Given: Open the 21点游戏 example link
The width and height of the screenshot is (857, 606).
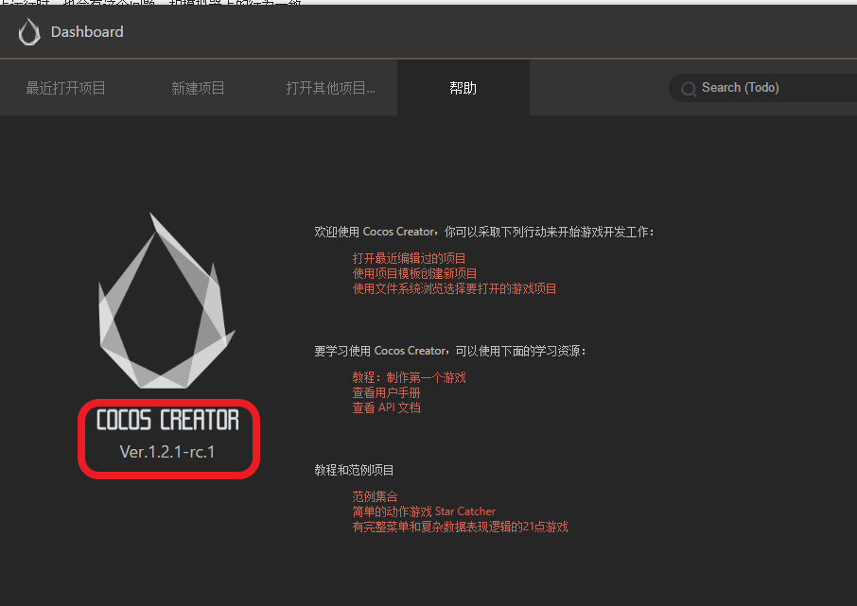Looking at the screenshot, I should [x=461, y=527].
